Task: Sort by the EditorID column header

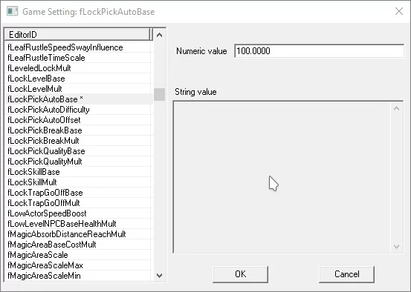Action: point(77,35)
